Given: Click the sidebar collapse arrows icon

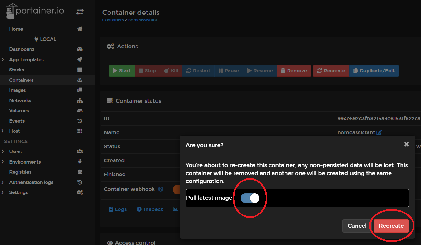Looking at the screenshot, I should (80, 12).
